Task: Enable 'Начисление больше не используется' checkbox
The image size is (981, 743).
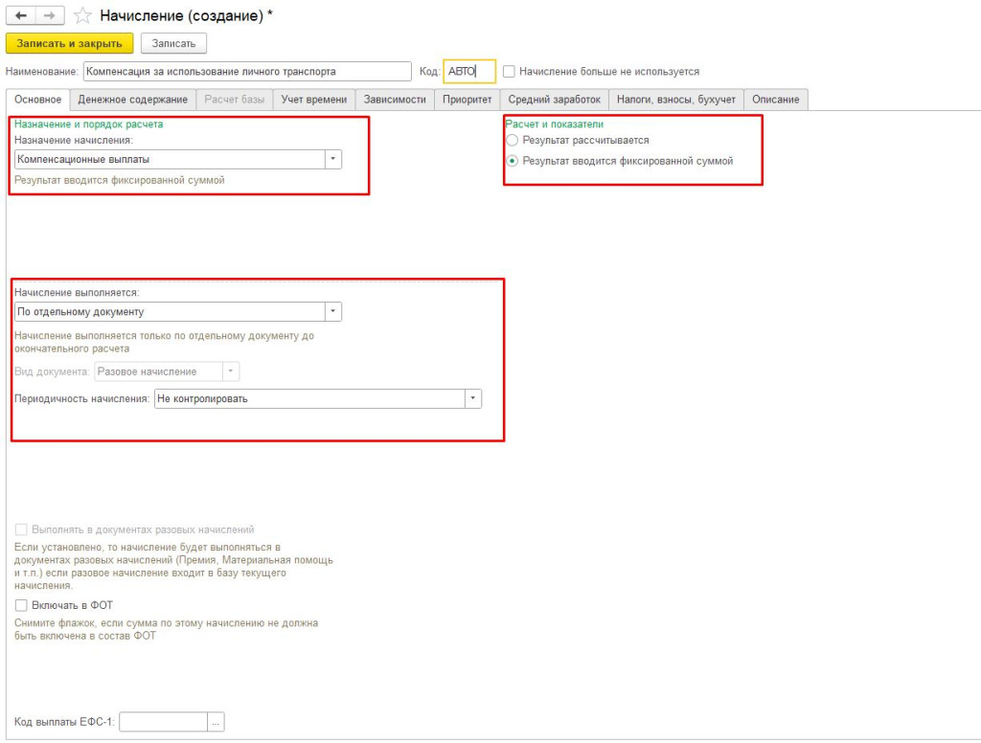Action: pos(510,72)
